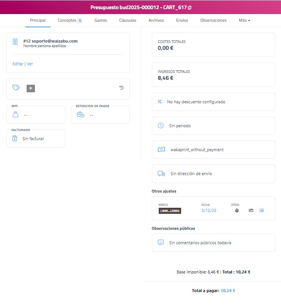The image size is (281, 305).
Task: Click the LIBRE...LONSO brand badge
Action: pyautogui.click(x=170, y=211)
